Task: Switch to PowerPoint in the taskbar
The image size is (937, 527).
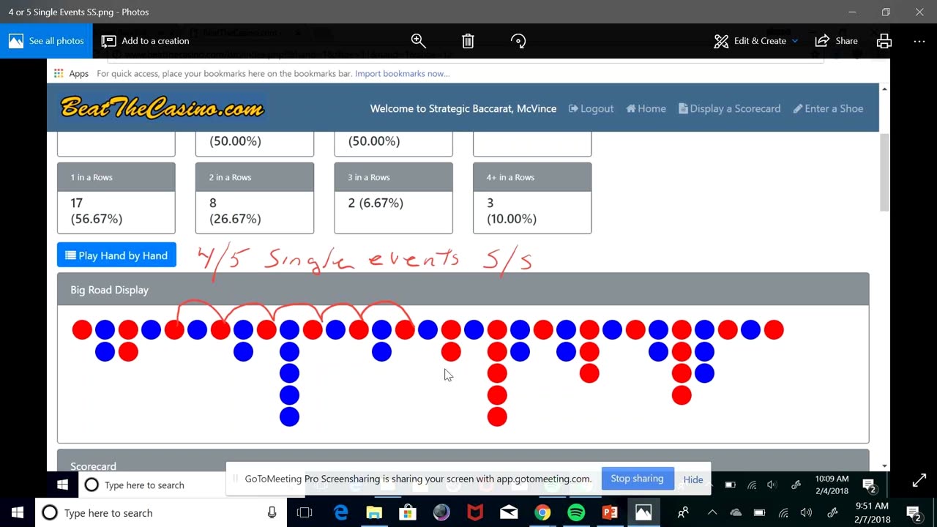Action: tap(610, 512)
